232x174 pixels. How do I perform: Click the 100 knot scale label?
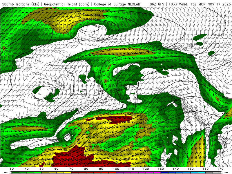pos(116,169)
